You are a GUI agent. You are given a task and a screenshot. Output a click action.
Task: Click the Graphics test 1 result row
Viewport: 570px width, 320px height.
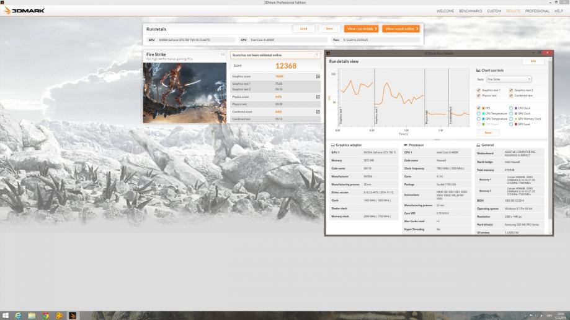click(275, 84)
